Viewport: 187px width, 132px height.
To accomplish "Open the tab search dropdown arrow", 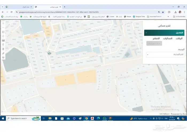I will (x=2, y=7).
